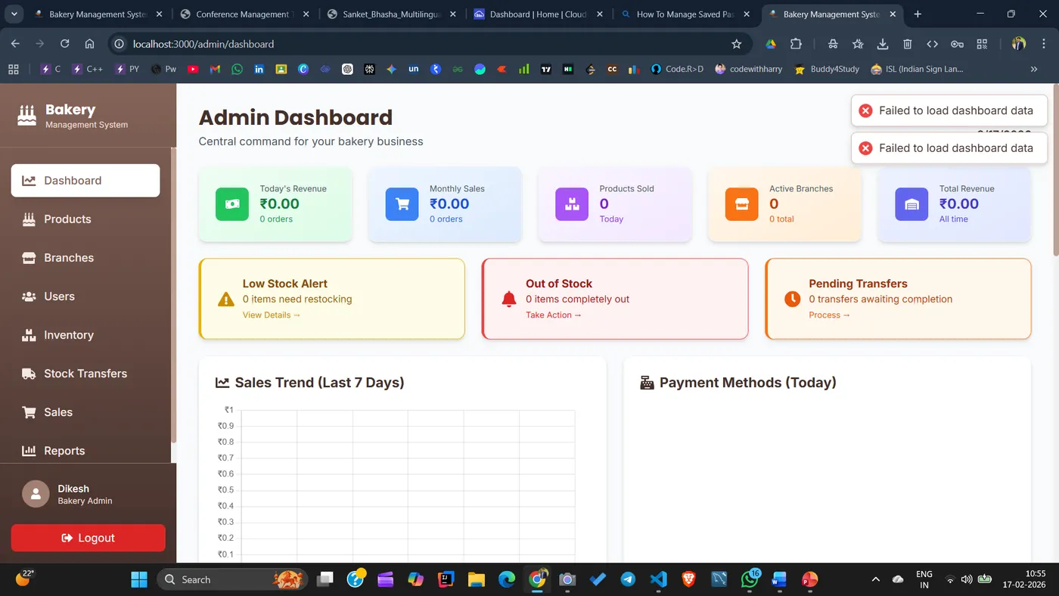Show hidden system tray icons chevron
Screen dimensions: 1059x596
pos(876,579)
